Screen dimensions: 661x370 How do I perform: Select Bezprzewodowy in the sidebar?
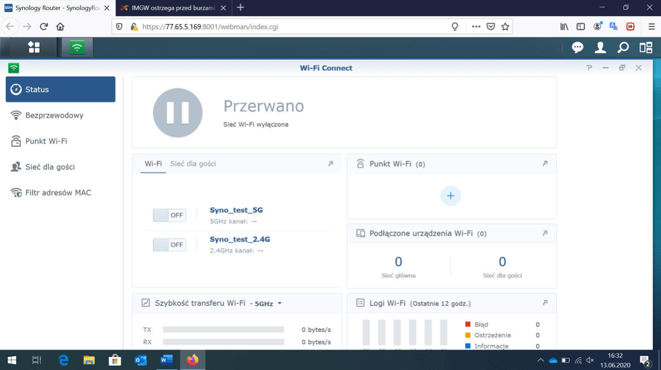click(x=54, y=115)
